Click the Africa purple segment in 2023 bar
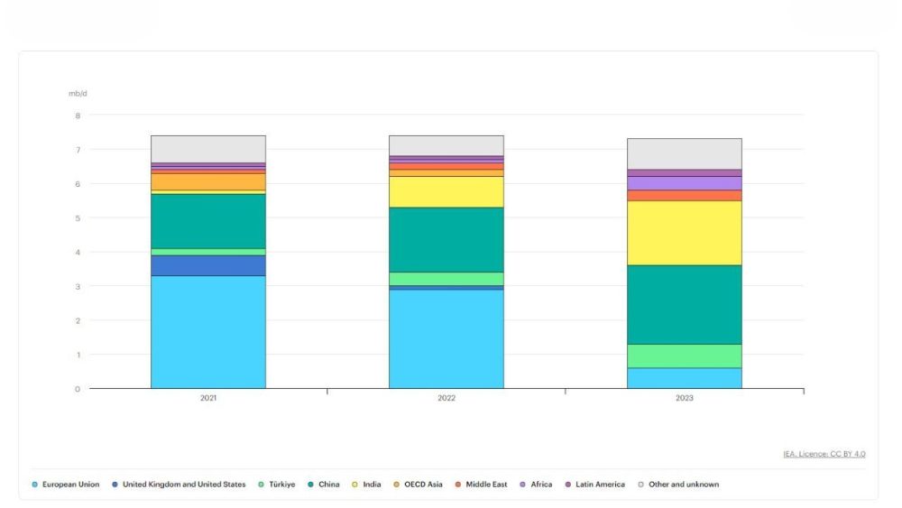Viewport: 902px width, 508px height. (685, 183)
